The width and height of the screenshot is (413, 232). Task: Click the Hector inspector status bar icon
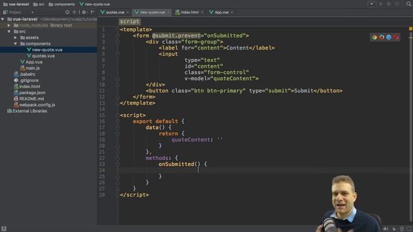tap(401, 229)
